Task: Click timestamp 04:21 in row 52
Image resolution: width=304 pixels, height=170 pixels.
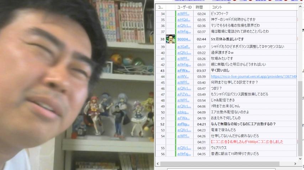Action: (201, 124)
